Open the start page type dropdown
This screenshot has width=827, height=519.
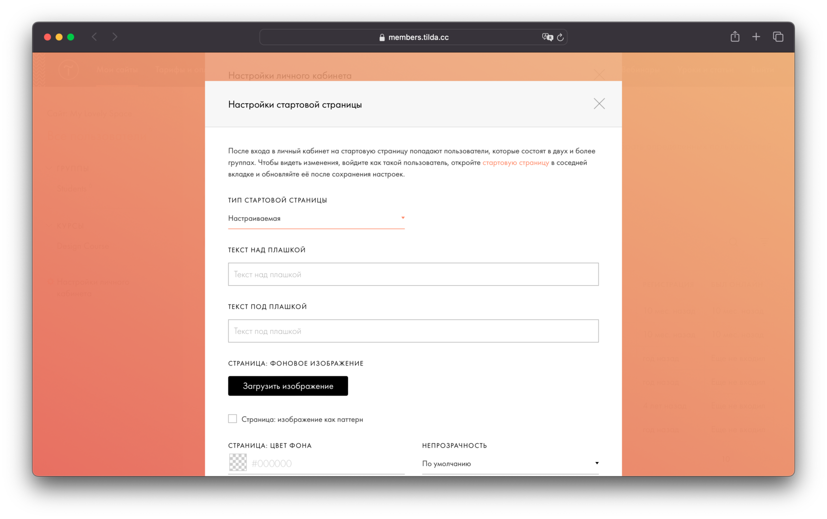click(x=316, y=218)
